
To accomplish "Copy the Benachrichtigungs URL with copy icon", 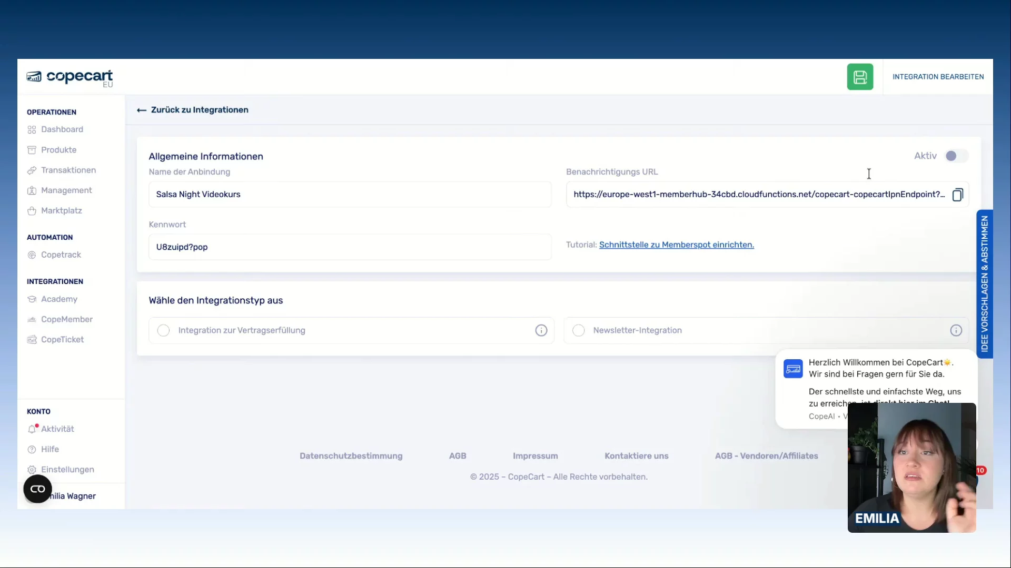I will (957, 195).
